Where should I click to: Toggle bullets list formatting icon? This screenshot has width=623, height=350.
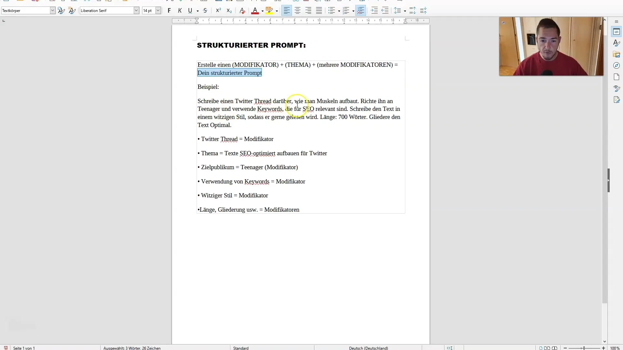pyautogui.click(x=331, y=10)
